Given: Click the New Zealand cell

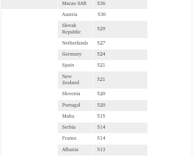Looking at the screenshot, I should (x=75, y=80).
